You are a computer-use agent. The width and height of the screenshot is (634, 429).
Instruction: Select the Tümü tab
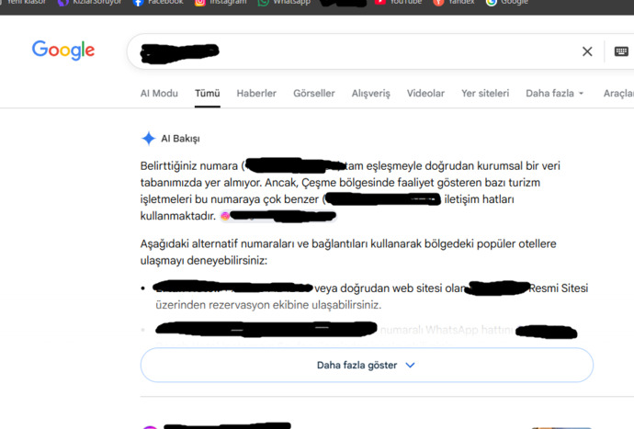pos(208,94)
